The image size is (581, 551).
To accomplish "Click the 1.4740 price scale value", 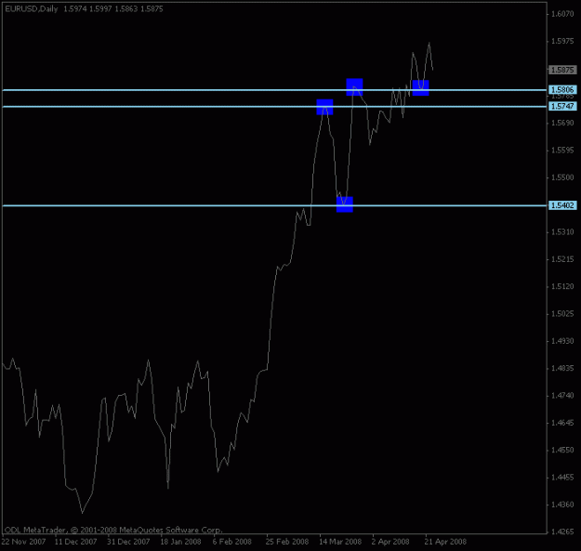I will pos(562,396).
